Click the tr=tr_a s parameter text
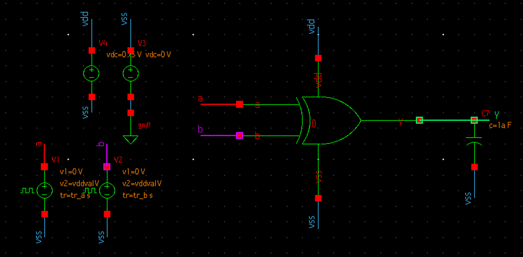 75,196
